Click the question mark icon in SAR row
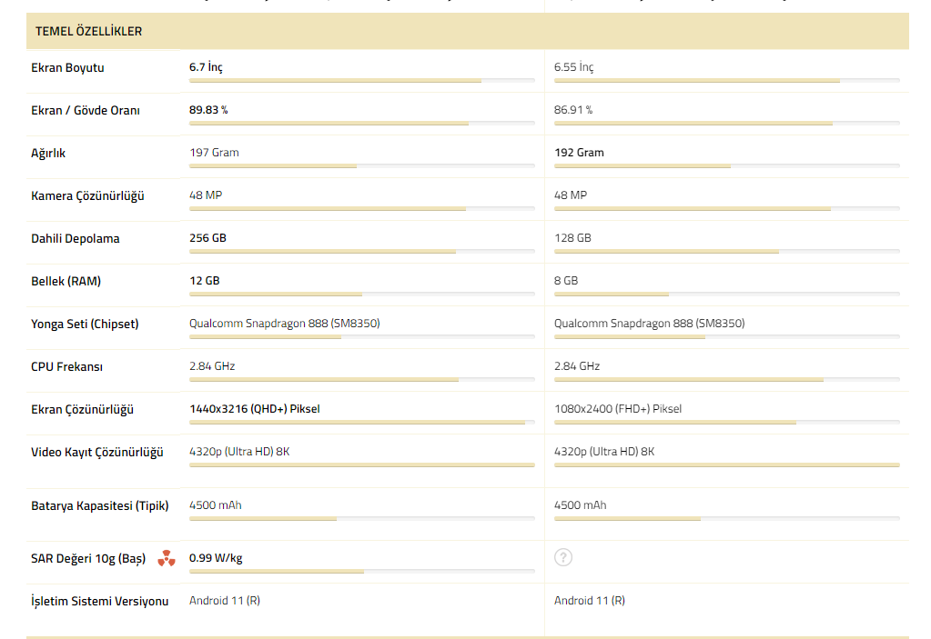The width and height of the screenshot is (931, 639). click(562, 557)
